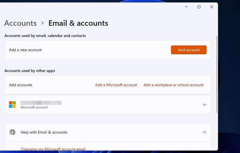Screen dimensions: 240x153
Task: Maximize the Settings window
Action: 199,7
